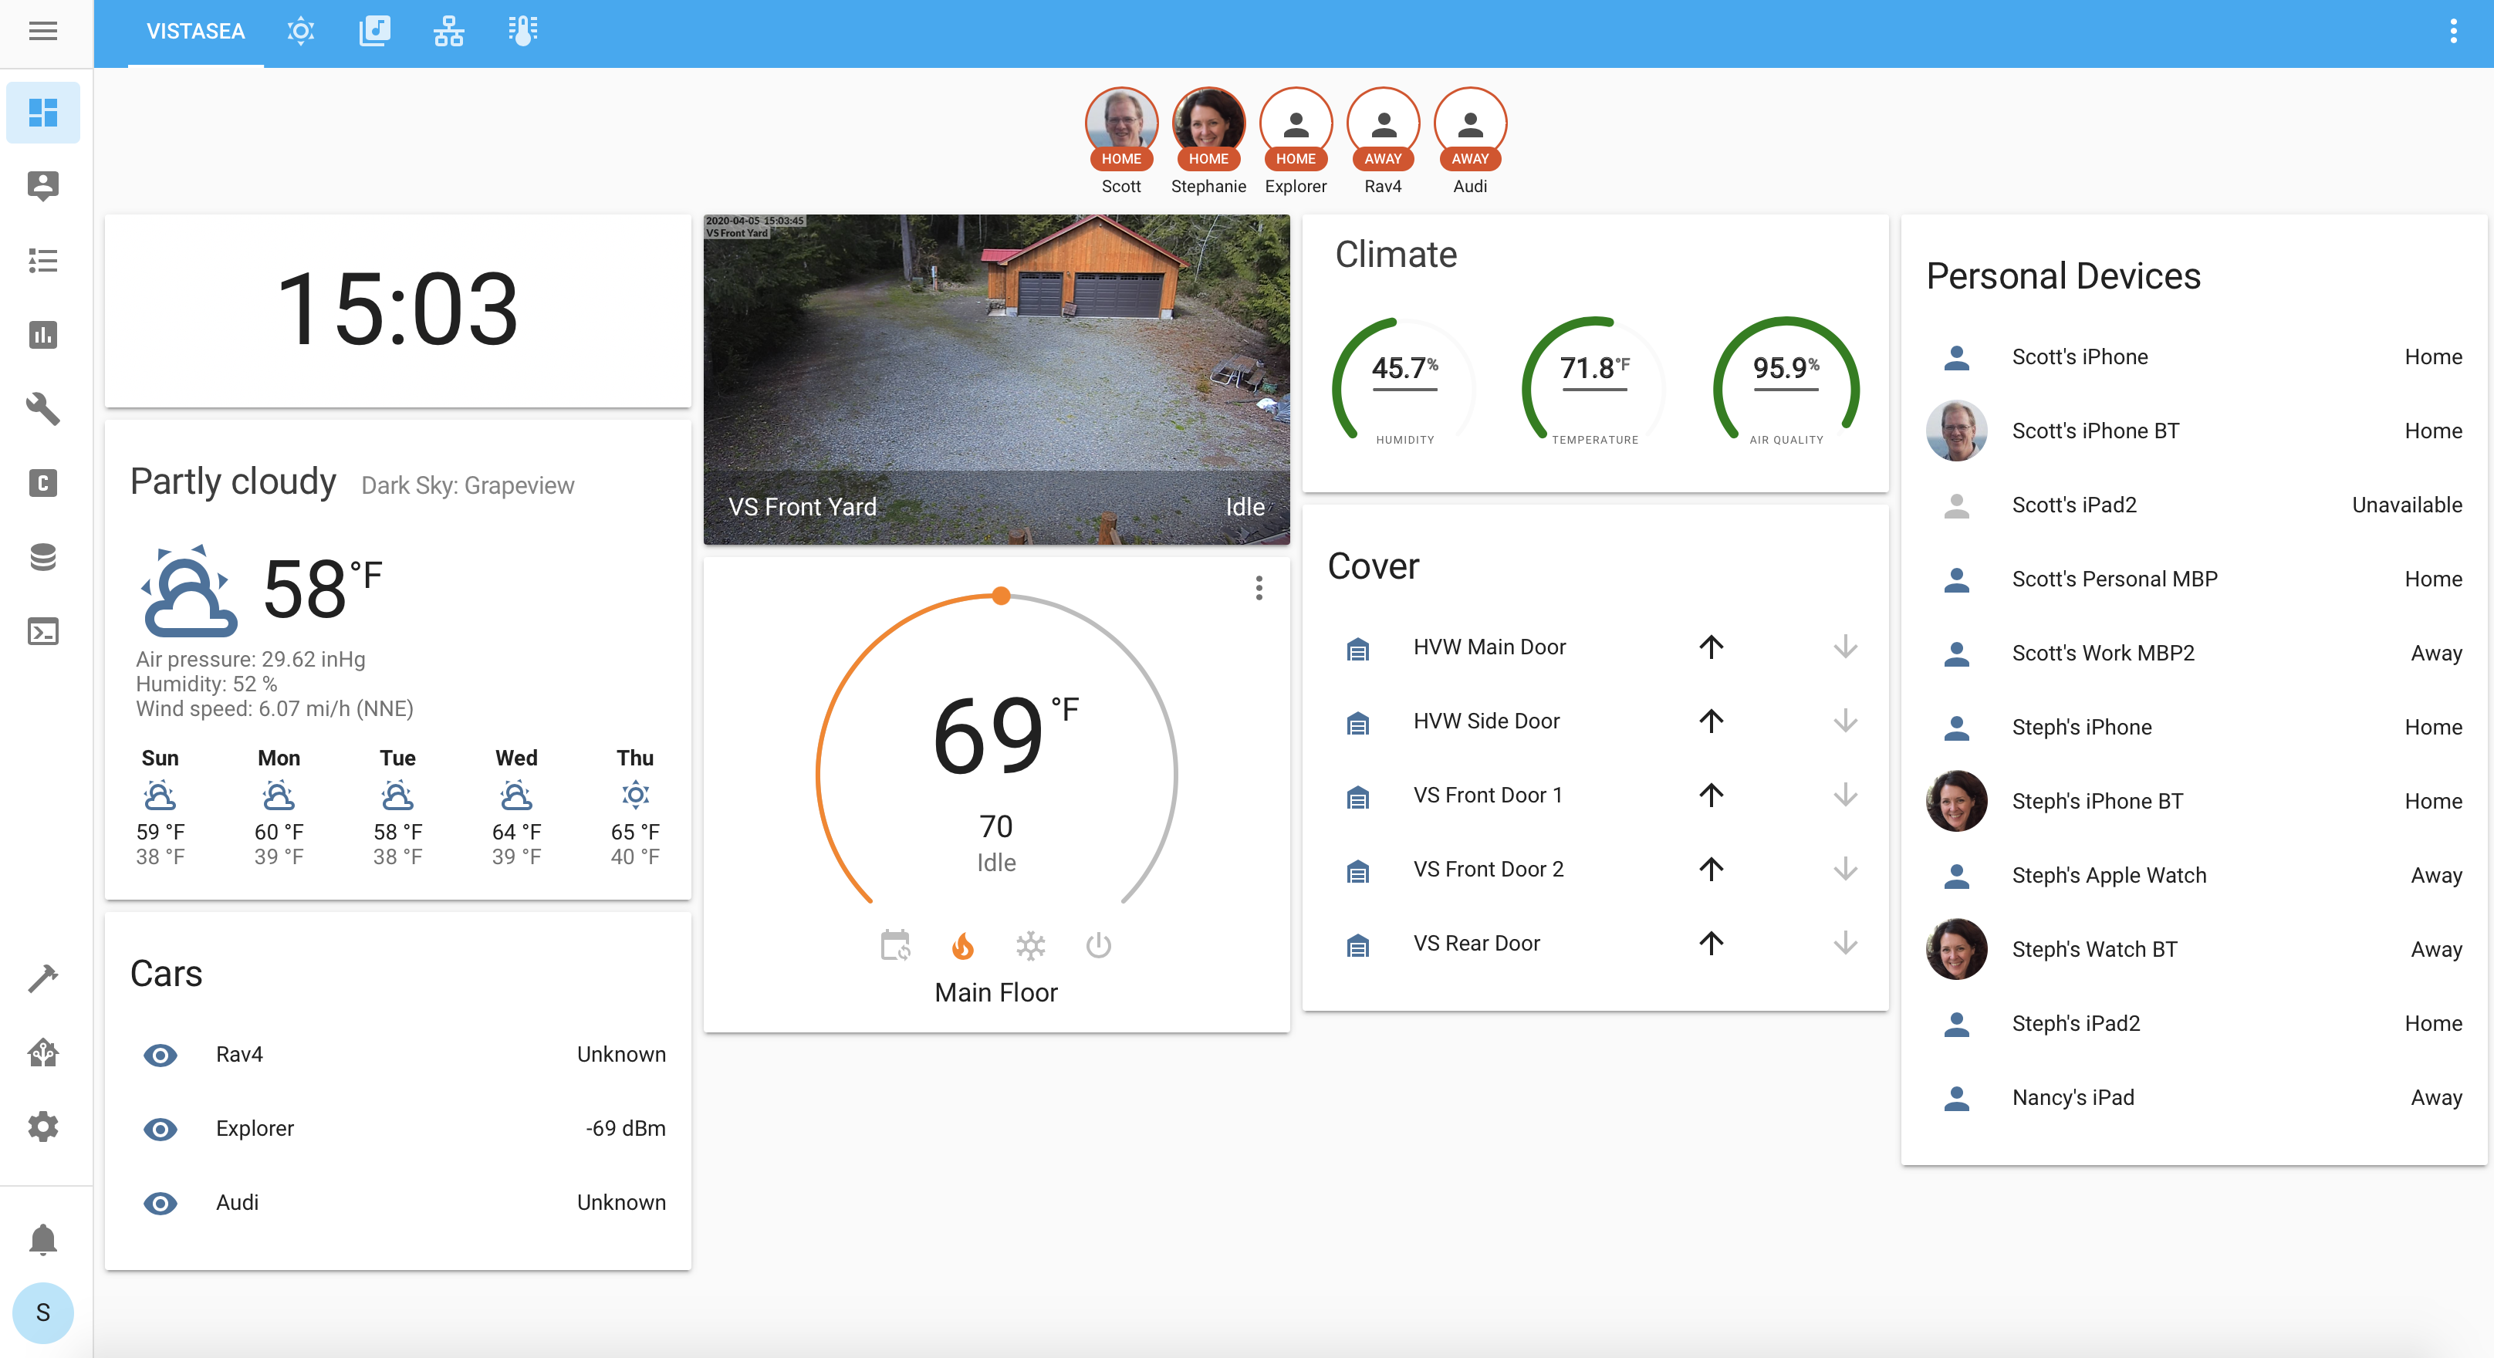This screenshot has height=1358, width=2494.
Task: Open thermostat card three-dot menu
Action: coord(1259,587)
